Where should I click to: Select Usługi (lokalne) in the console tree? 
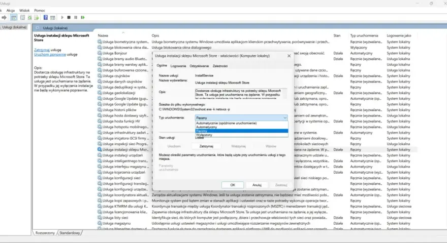[14, 27]
